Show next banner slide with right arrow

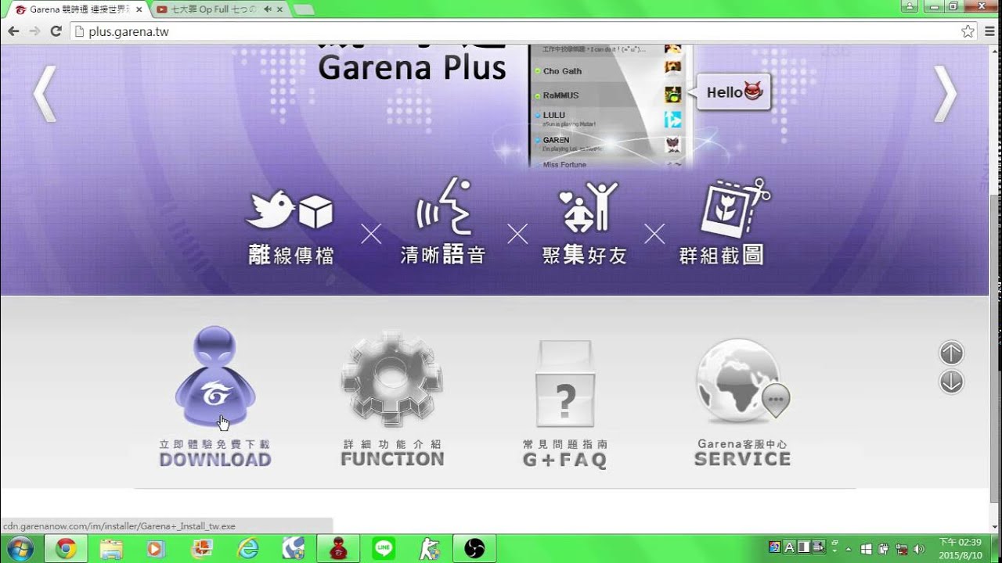click(x=946, y=93)
